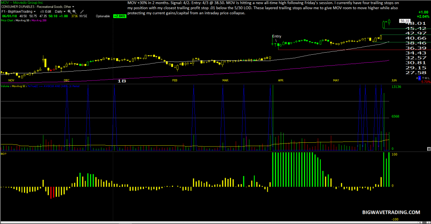Screen dimensions: 431x224
Task: Click the FEB label on time axis
Action: point(175,80)
